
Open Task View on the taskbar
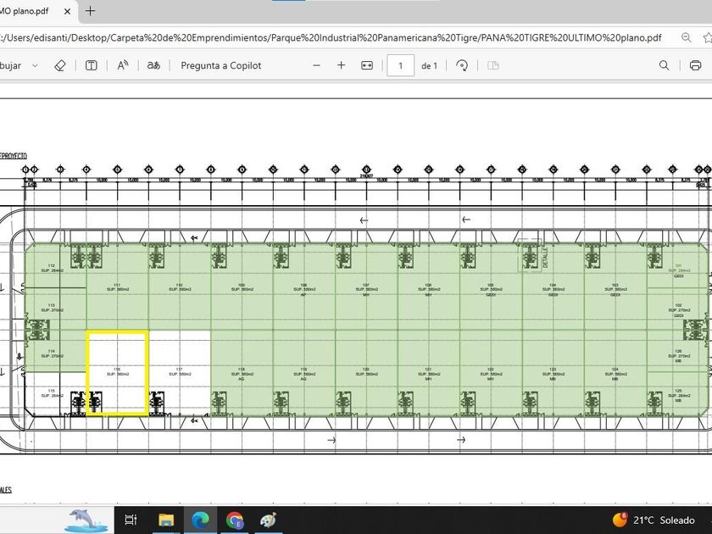(131, 520)
